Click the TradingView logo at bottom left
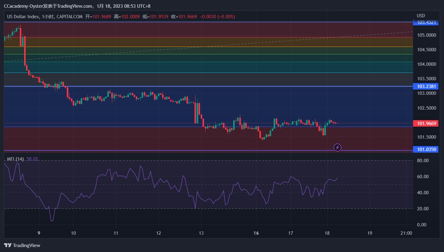This screenshot has width=444, height=252. pyautogui.click(x=22, y=246)
